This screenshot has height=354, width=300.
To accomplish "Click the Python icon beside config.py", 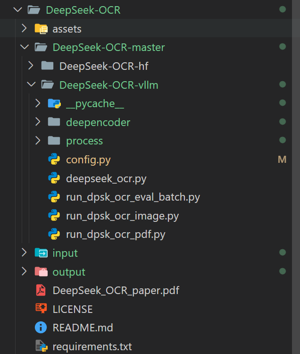I will coord(54,160).
